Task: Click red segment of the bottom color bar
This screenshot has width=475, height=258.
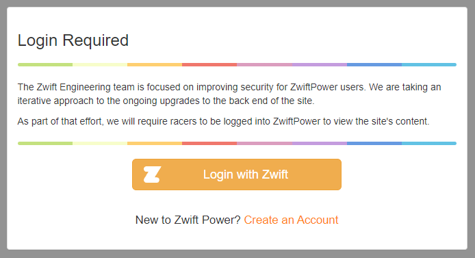Action: pos(209,143)
